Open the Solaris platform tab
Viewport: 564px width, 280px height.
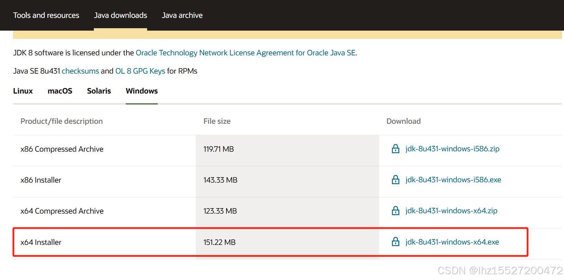[99, 91]
